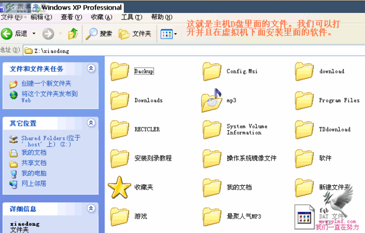Click the Backup folder name label
This screenshot has height=233, width=365.
pos(144,71)
